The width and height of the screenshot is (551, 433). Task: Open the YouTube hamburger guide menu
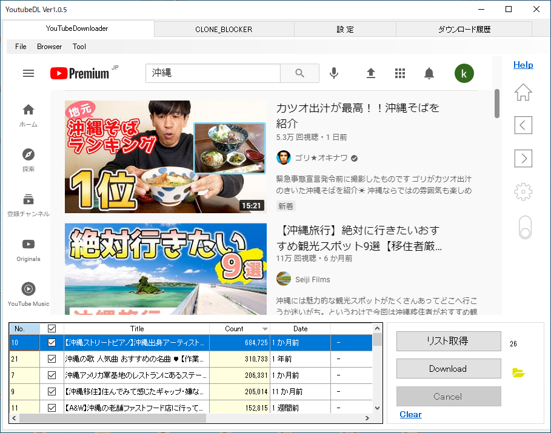(28, 73)
